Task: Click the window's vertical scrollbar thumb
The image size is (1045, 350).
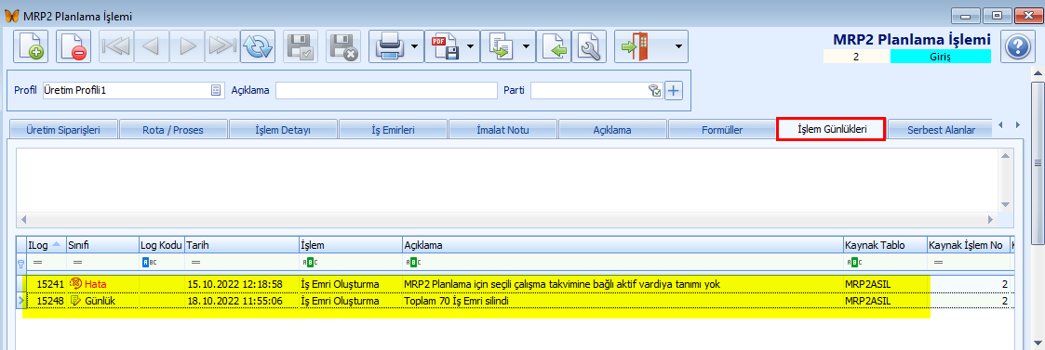Action: click(1037, 162)
